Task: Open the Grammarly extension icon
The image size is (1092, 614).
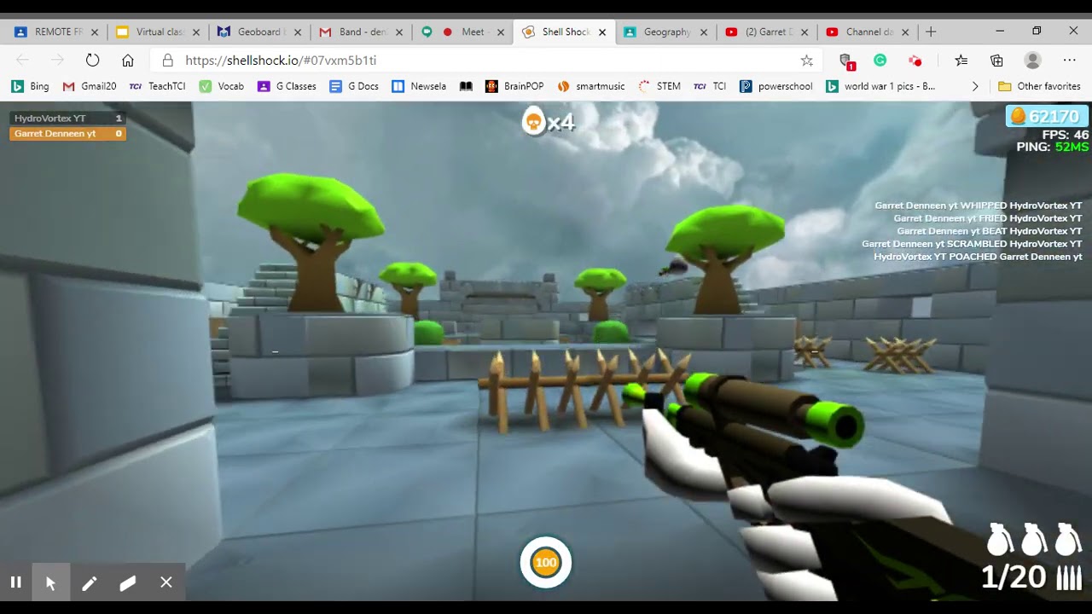Action: click(x=880, y=61)
